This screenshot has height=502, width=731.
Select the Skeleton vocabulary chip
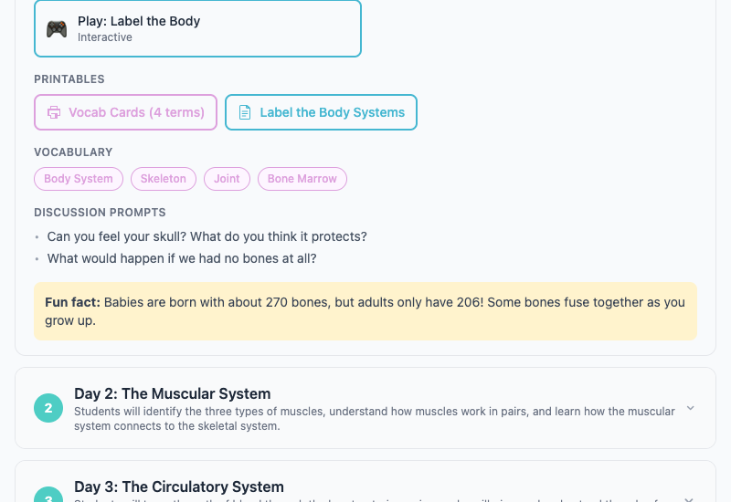coord(163,179)
